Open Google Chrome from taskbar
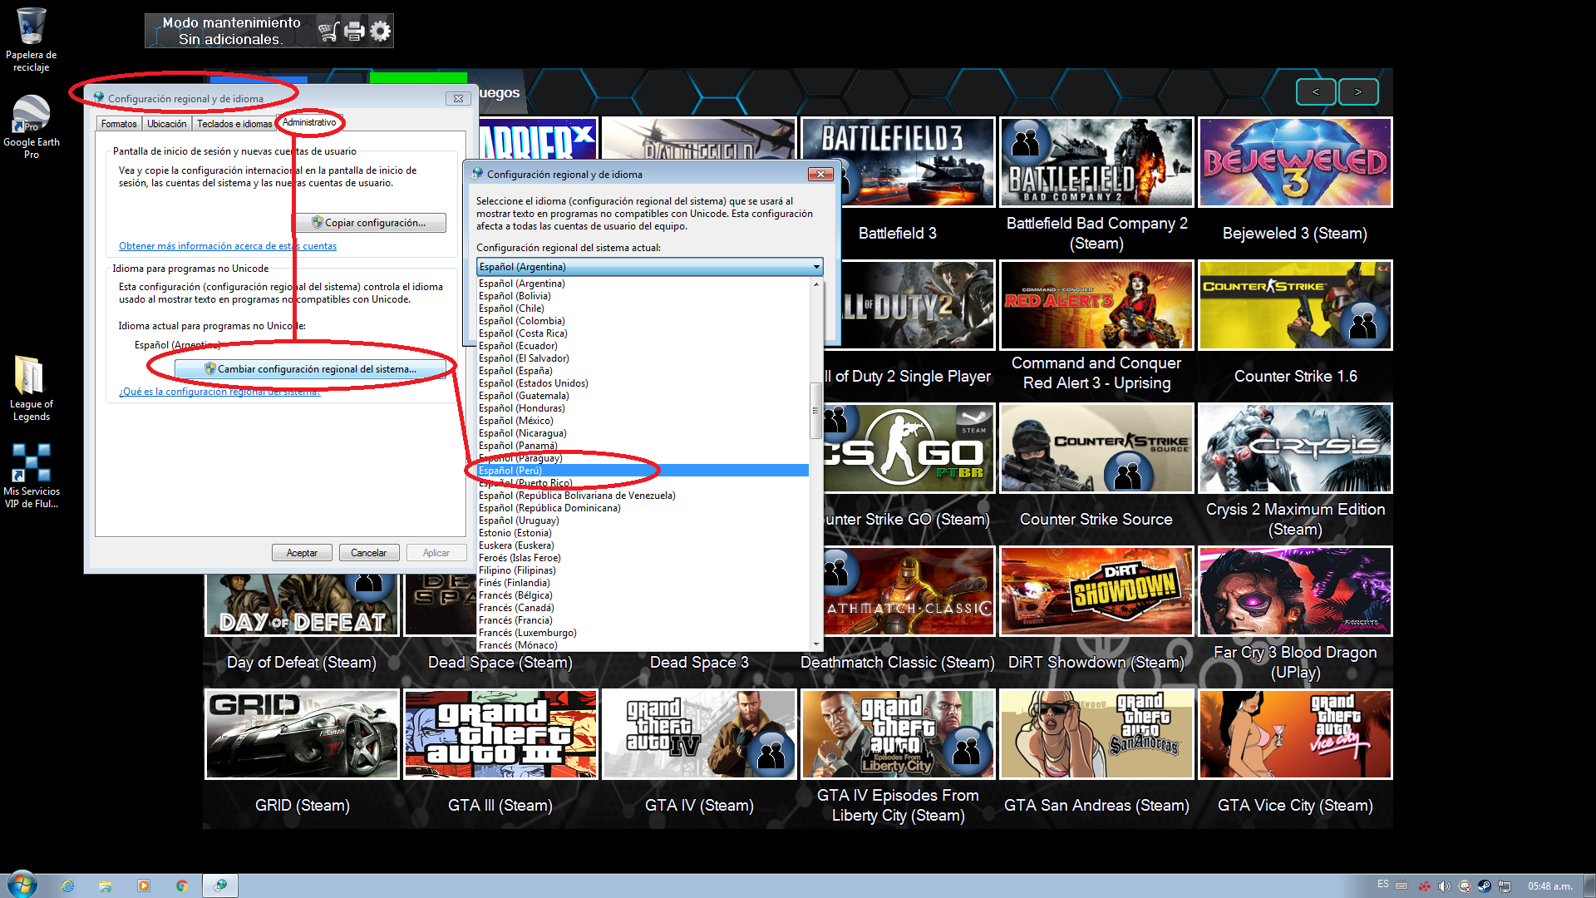Viewport: 1596px width, 898px height. (182, 886)
